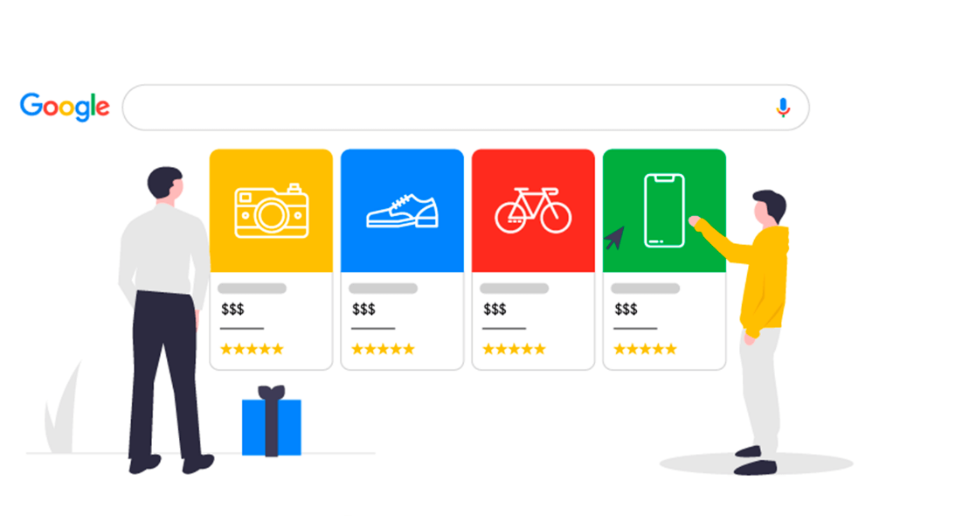Image resolution: width=976 pixels, height=516 pixels.
Task: Click the blue gift box
Action: point(272,422)
